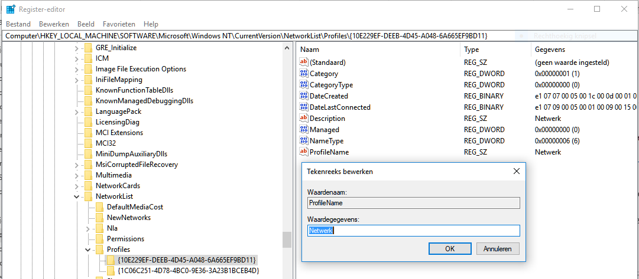This screenshot has width=639, height=279.
Task: Collapse the NetworkList tree node
Action: pos(76,196)
